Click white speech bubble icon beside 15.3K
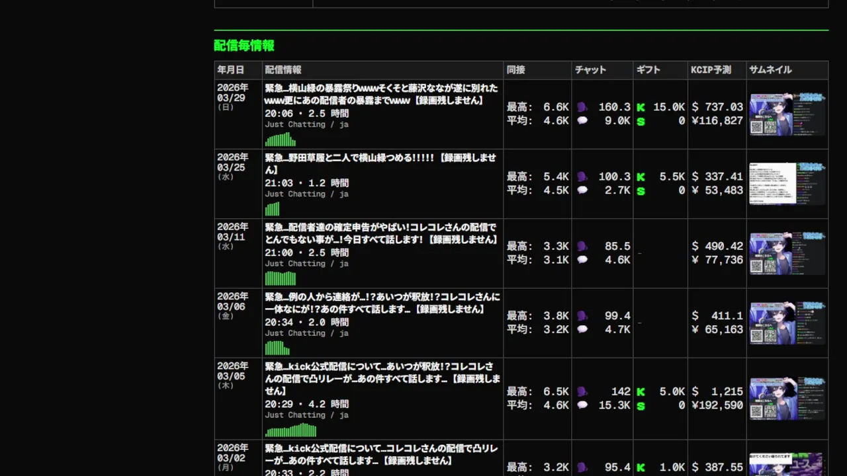This screenshot has height=476, width=847. (582, 405)
